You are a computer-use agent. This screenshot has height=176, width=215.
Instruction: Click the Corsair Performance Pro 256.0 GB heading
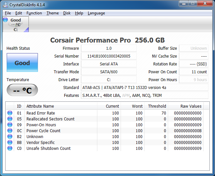[107, 40]
